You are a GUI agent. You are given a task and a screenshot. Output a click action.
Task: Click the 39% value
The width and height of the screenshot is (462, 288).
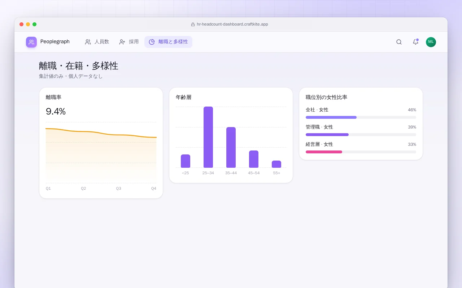point(412,127)
